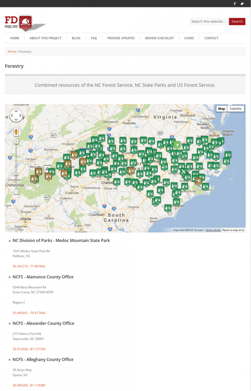Click brown forest marker in central North Carolina
This screenshot has height=391, width=251.
(x=131, y=171)
